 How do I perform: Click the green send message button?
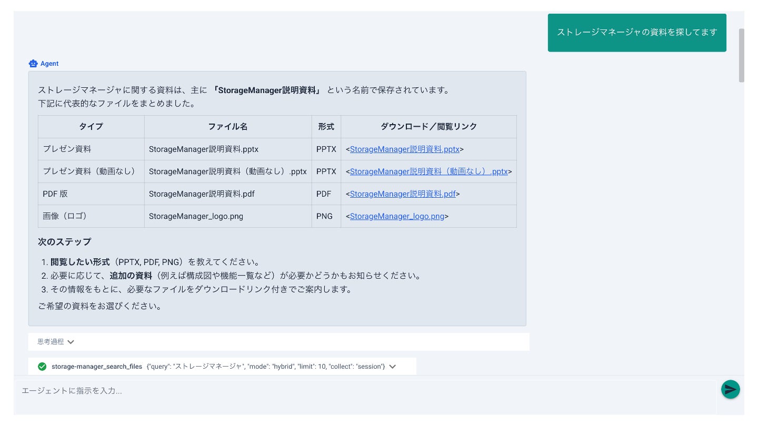click(730, 389)
